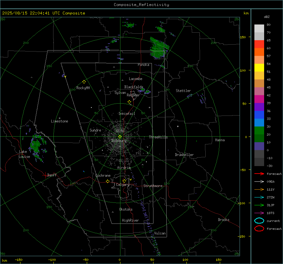
Task: Click the dBZ heading above the color scale
Action: [267, 17]
